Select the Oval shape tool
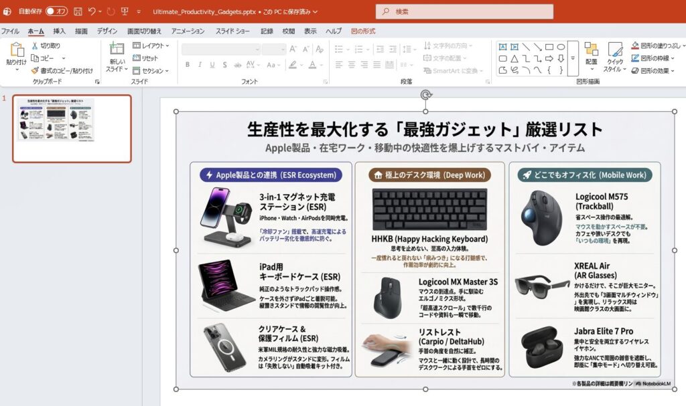This screenshot has width=686, height=406. pos(561,47)
